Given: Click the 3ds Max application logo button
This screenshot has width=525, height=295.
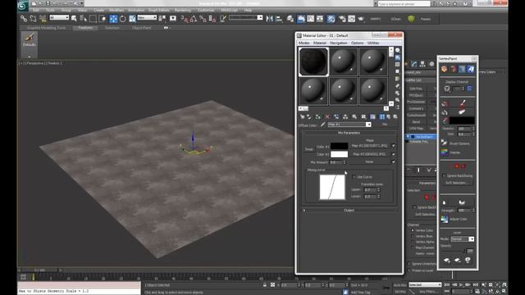Looking at the screenshot, I should click(x=23, y=6).
